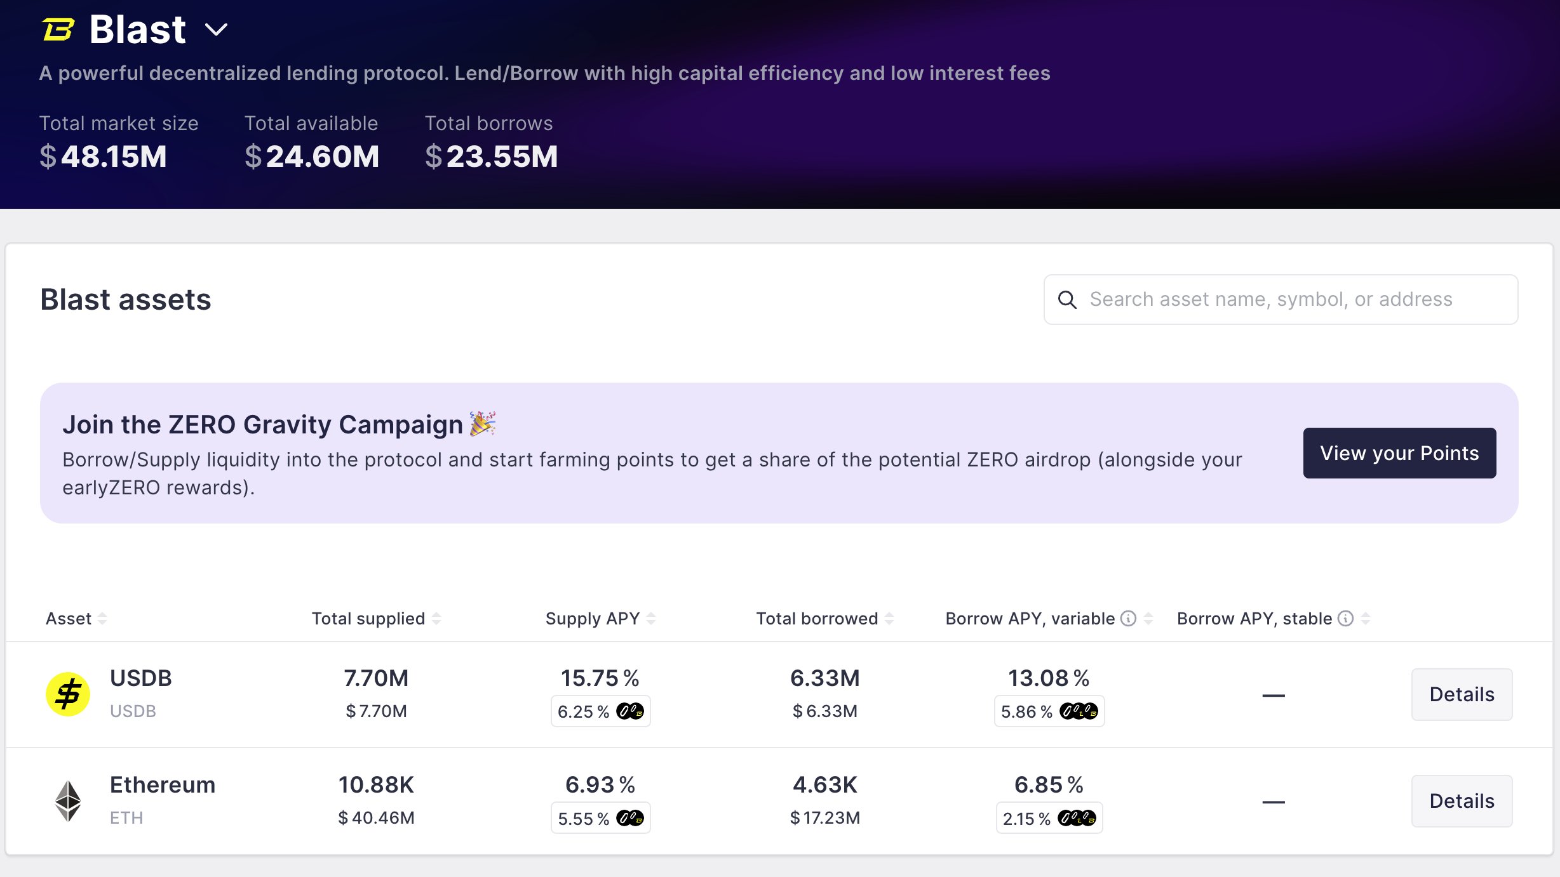Sort by Total supplied column

(376, 619)
